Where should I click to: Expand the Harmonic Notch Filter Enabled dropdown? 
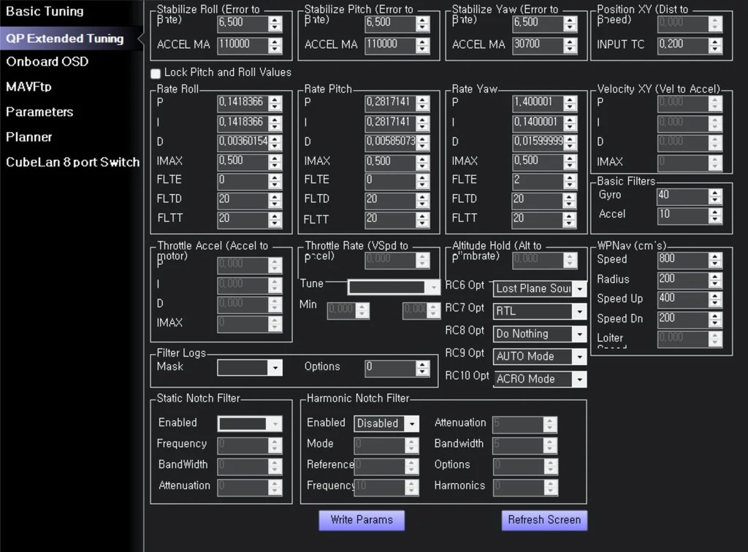click(x=386, y=423)
